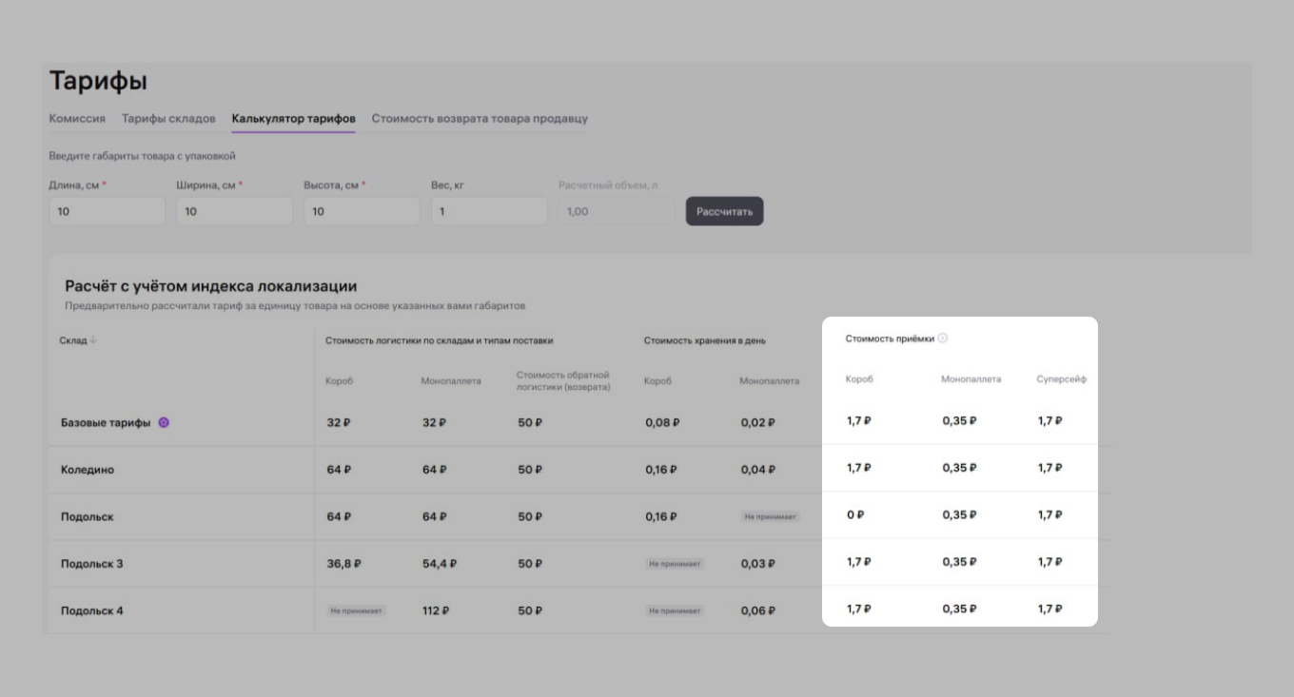
Task: Select the Коледино warehouse row
Action: point(88,470)
